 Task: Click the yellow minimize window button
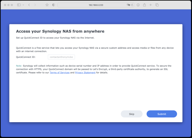point(9,5)
